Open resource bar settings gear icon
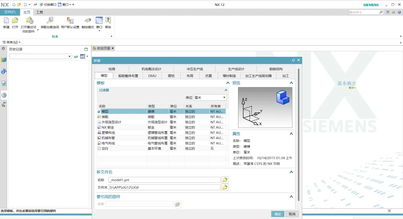Screen dimensions: 403x219 pyautogui.click(x=3, y=49)
